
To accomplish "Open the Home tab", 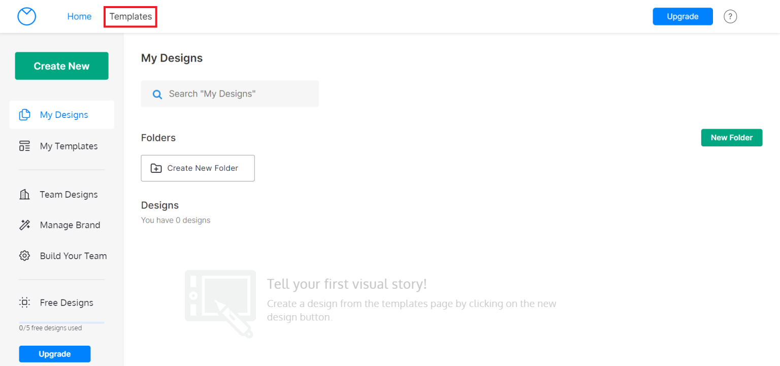I will tap(79, 16).
